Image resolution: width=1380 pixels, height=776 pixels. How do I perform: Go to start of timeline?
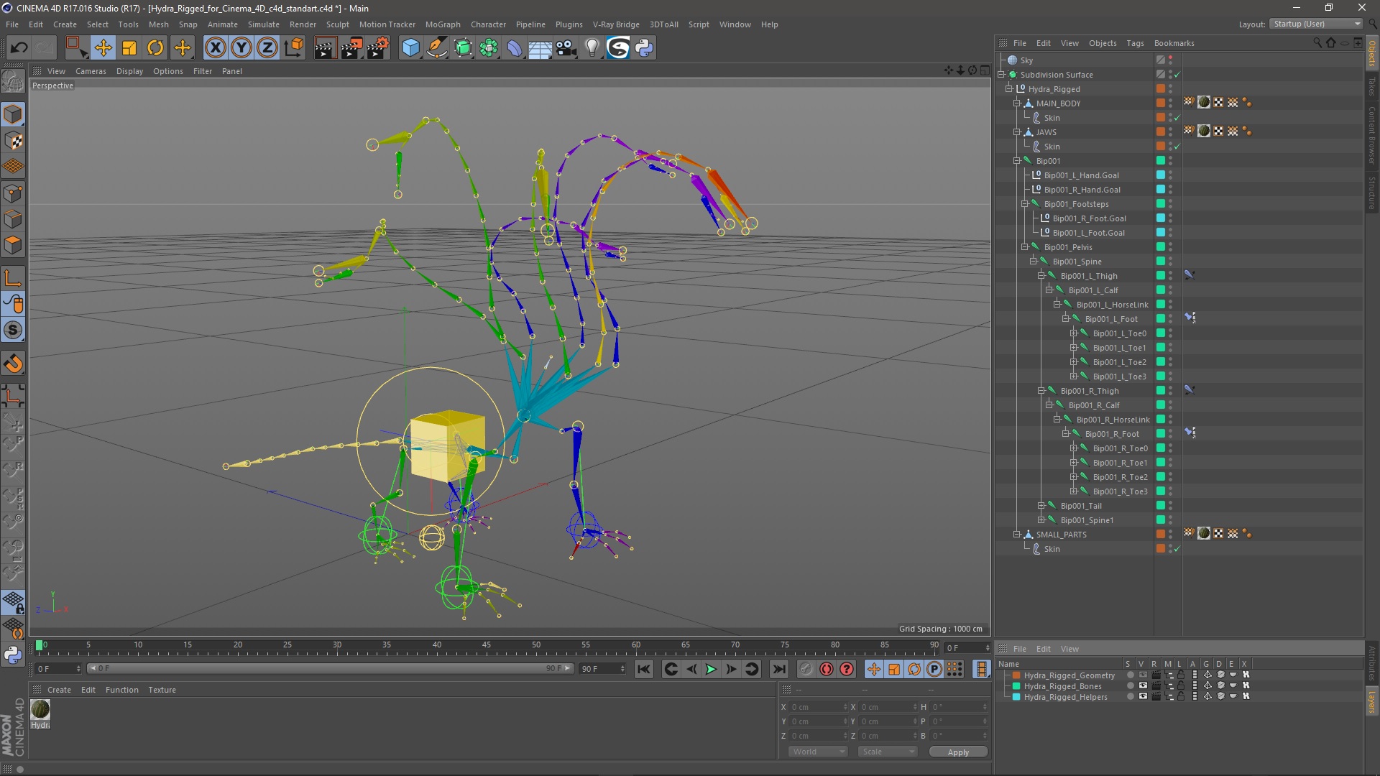pyautogui.click(x=643, y=669)
